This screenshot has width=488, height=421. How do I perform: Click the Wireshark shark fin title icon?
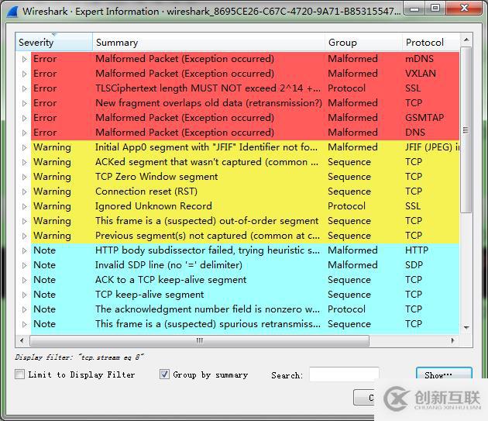coord(12,12)
